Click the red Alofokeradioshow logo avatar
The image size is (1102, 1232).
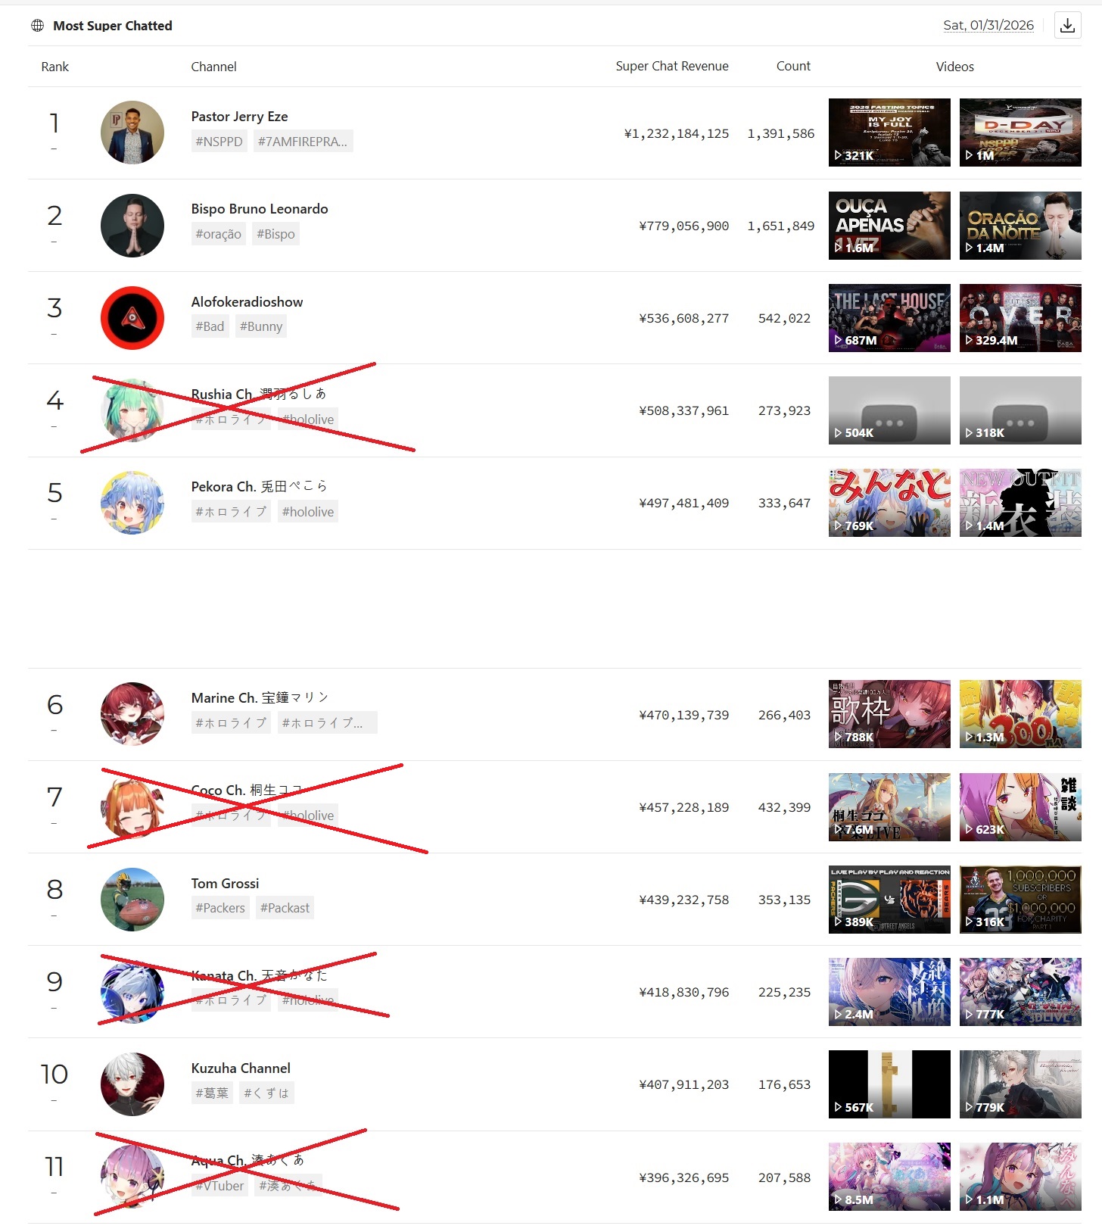coord(132,318)
